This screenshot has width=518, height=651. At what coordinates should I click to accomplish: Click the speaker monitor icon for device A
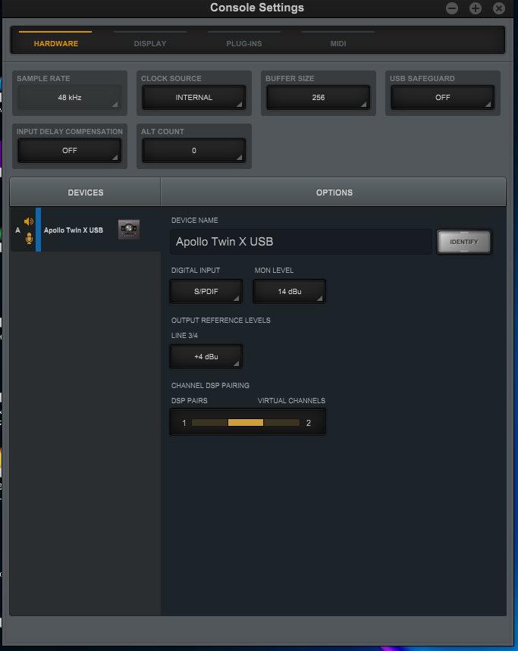[x=29, y=221]
